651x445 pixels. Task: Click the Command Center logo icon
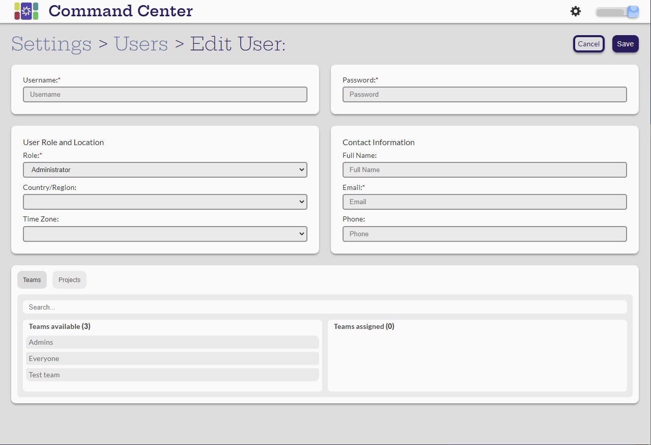[26, 11]
